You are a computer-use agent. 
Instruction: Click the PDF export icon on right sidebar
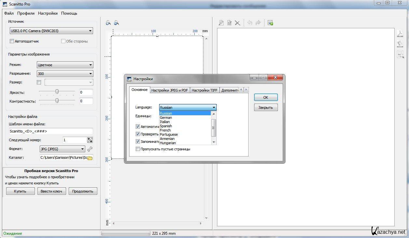[x=400, y=34]
